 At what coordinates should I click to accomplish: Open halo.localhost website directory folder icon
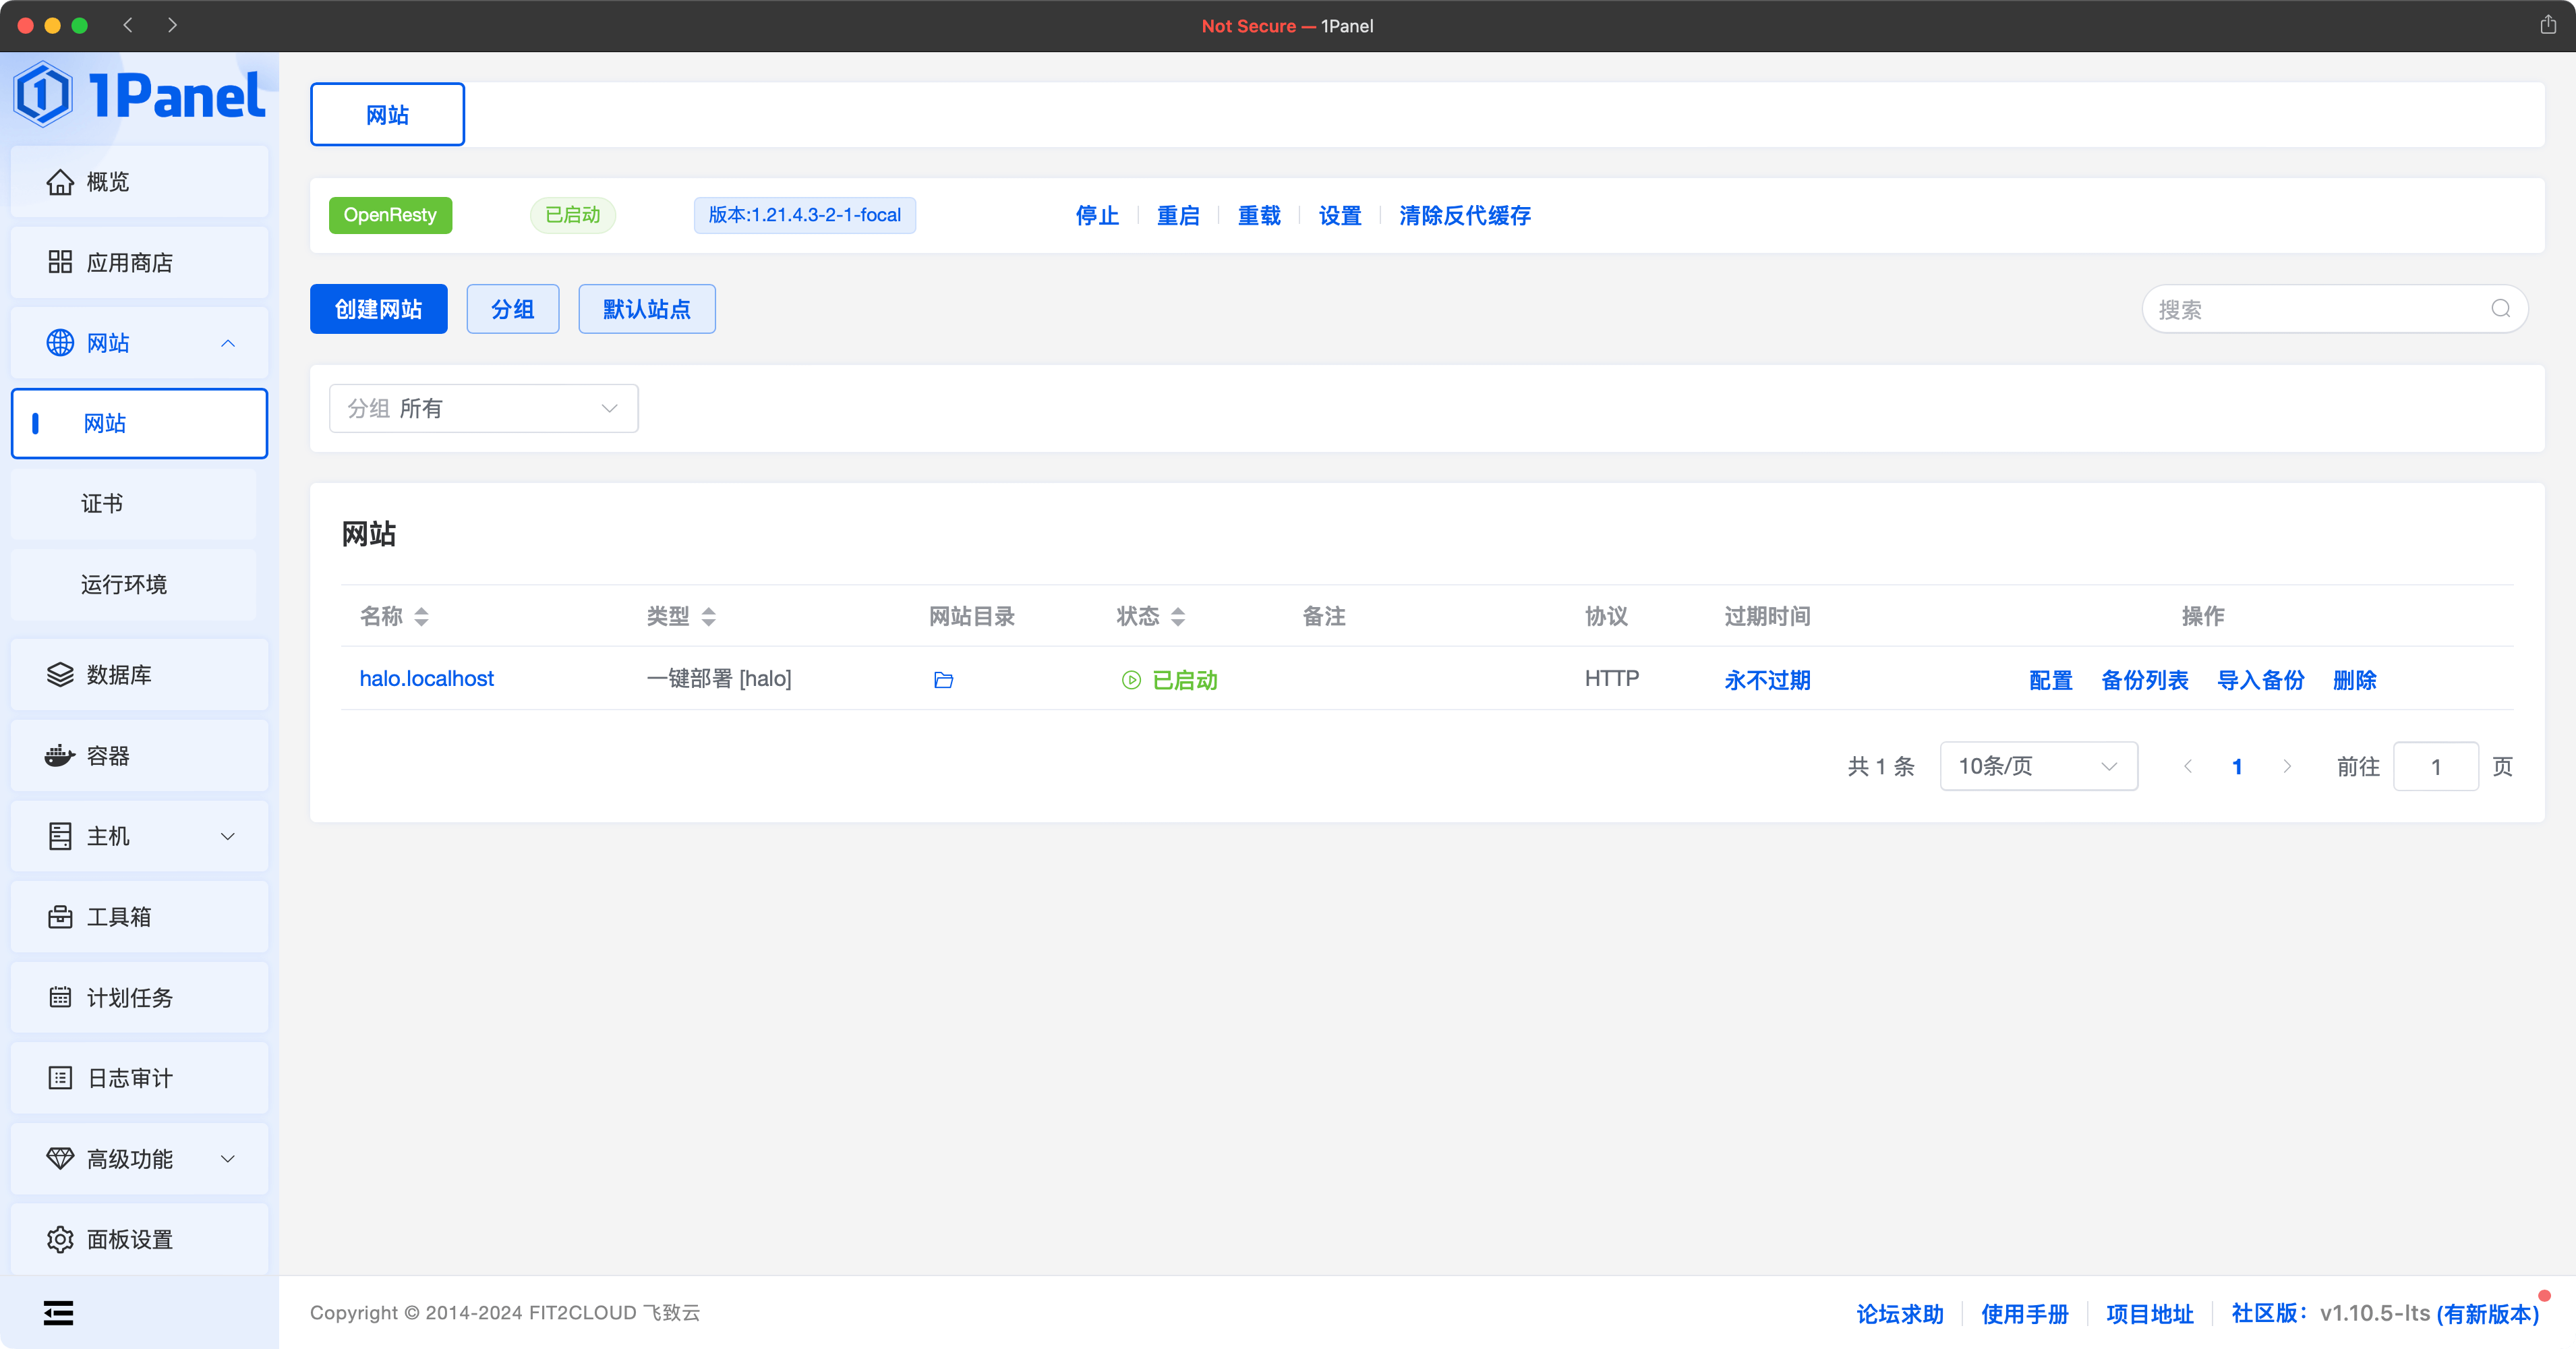(x=943, y=680)
